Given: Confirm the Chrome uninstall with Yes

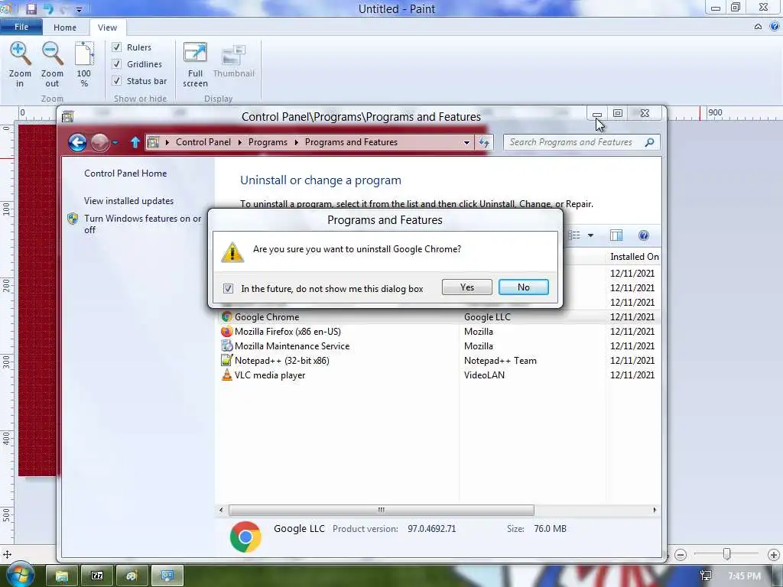Looking at the screenshot, I should pos(467,287).
